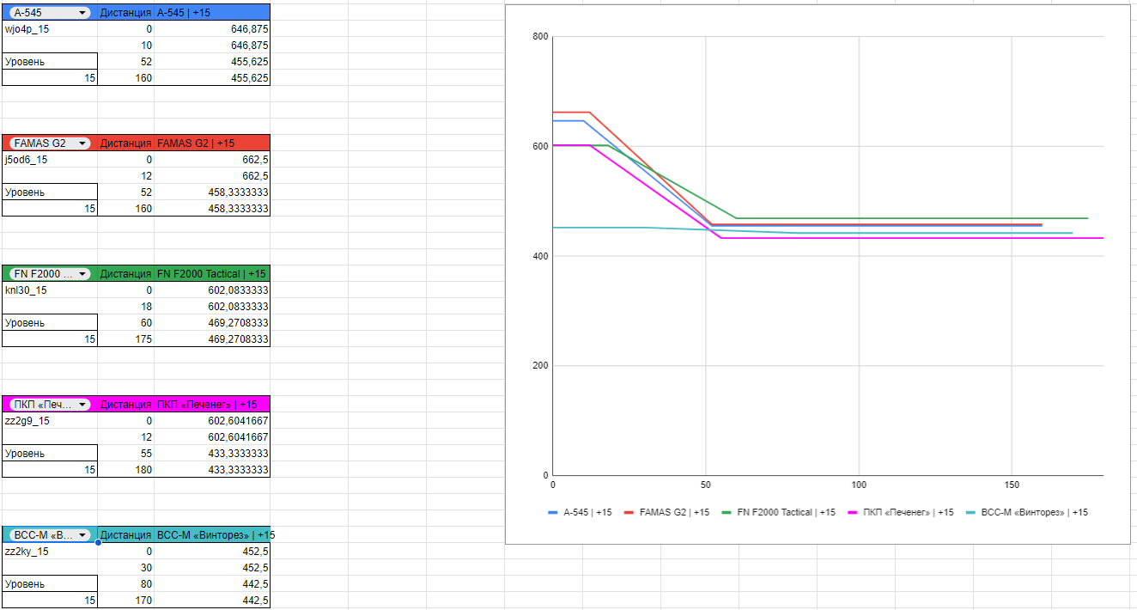The image size is (1137, 610).
Task: Click the FN F2000 Tactical | +15 header cell
Action: (x=212, y=273)
